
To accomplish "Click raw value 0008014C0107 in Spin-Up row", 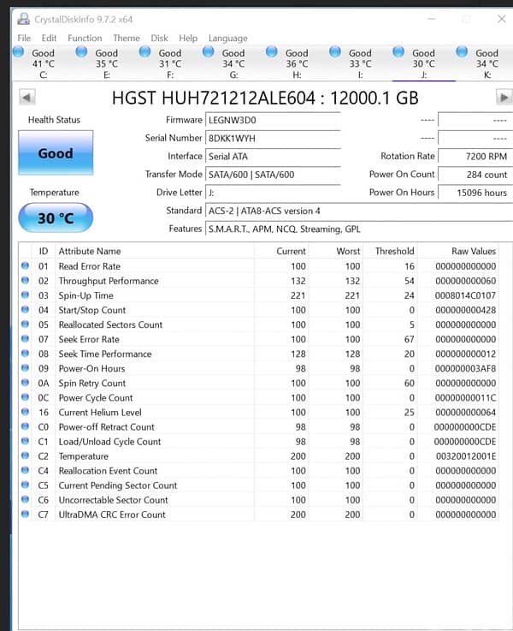I will (x=465, y=295).
